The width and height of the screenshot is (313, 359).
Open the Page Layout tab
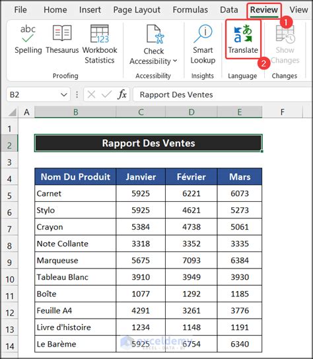click(137, 10)
